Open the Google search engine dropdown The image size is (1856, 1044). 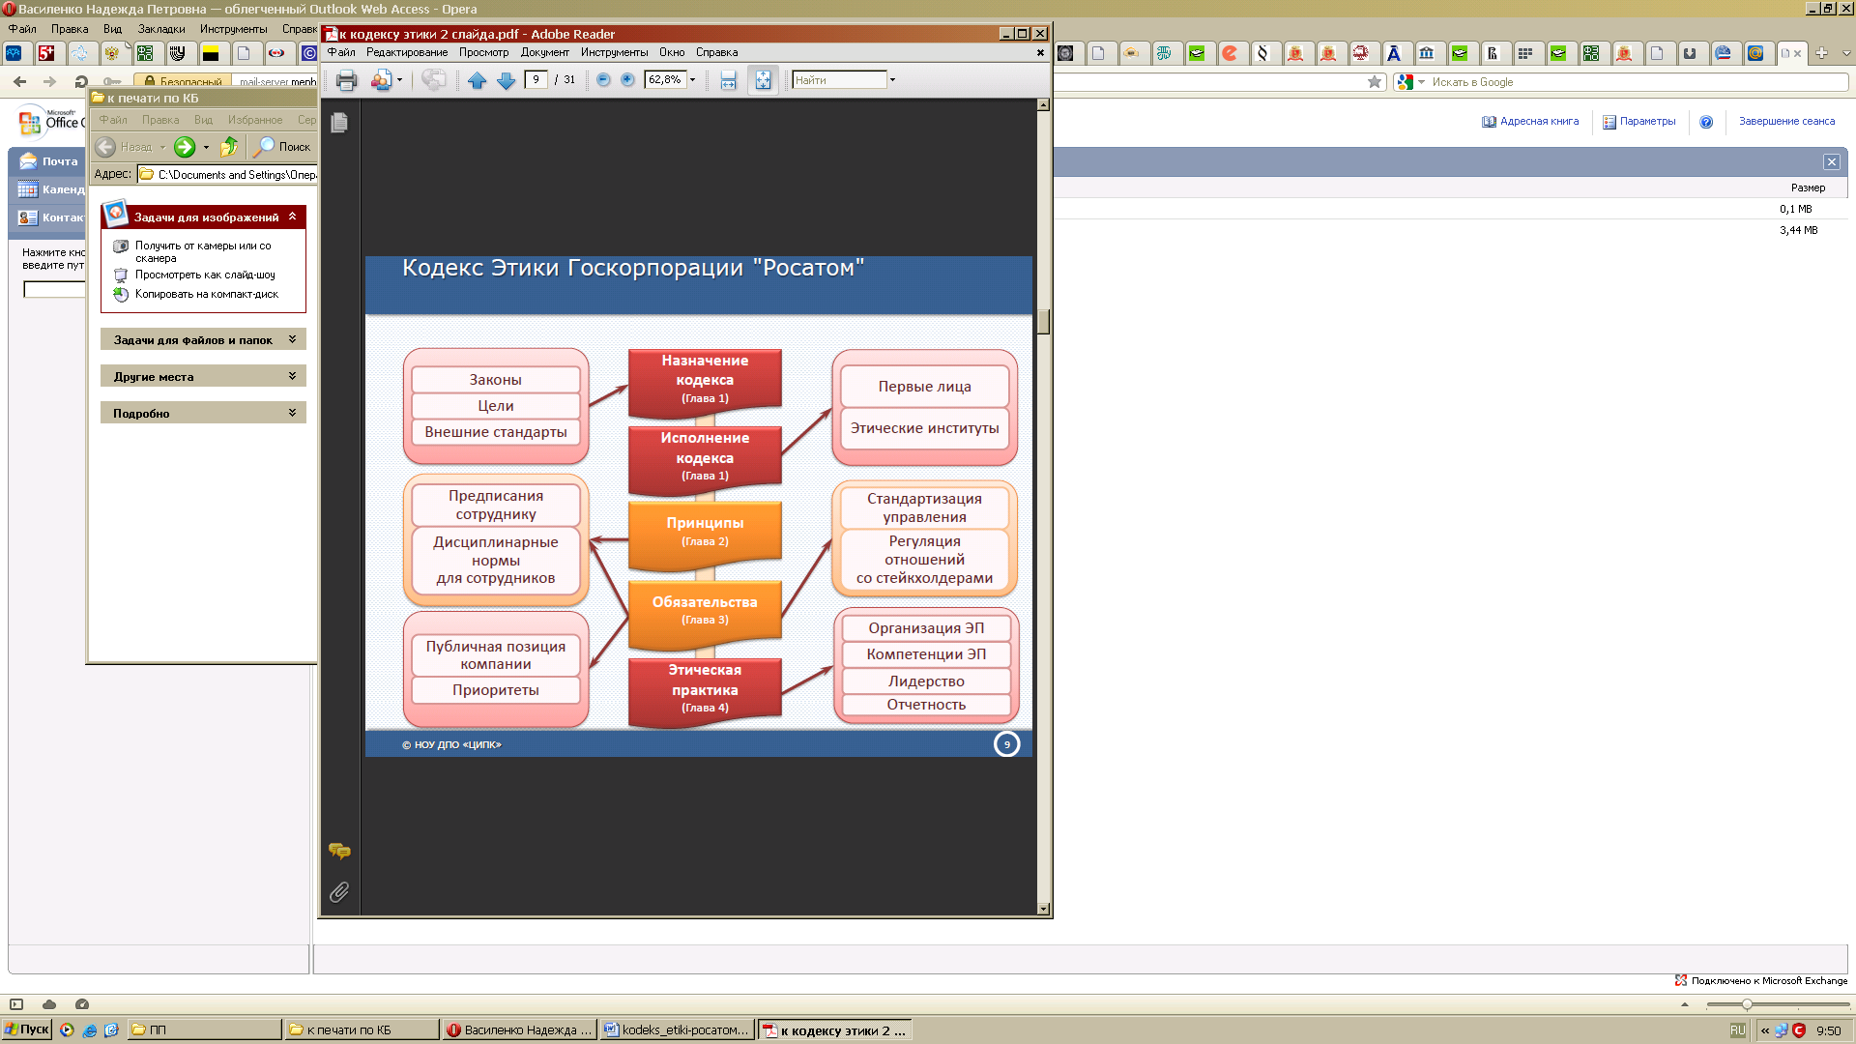(1421, 82)
